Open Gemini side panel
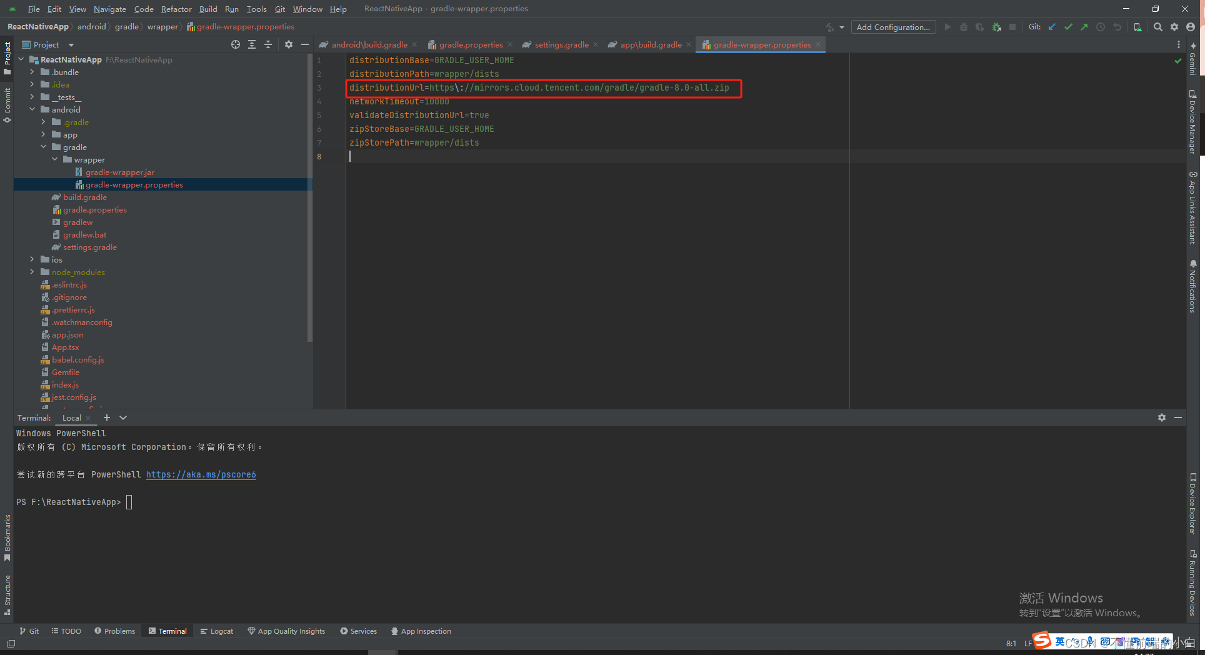1205x655 pixels. [1193, 59]
